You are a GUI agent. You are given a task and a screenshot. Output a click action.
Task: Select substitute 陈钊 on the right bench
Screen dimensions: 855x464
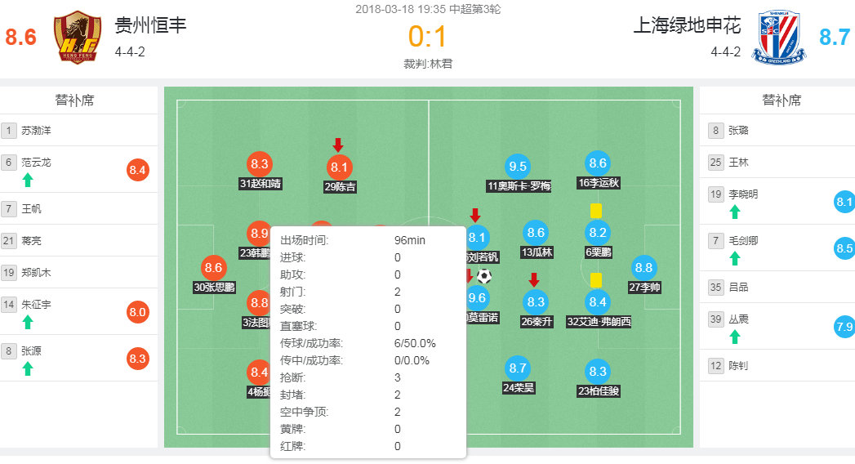737,366
